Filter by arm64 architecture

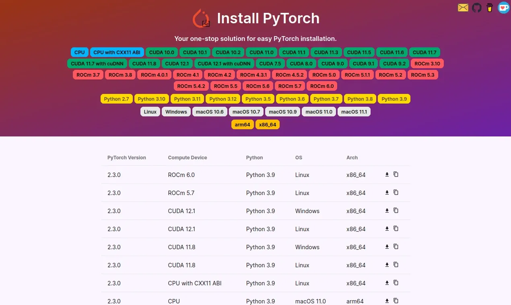pos(243,124)
